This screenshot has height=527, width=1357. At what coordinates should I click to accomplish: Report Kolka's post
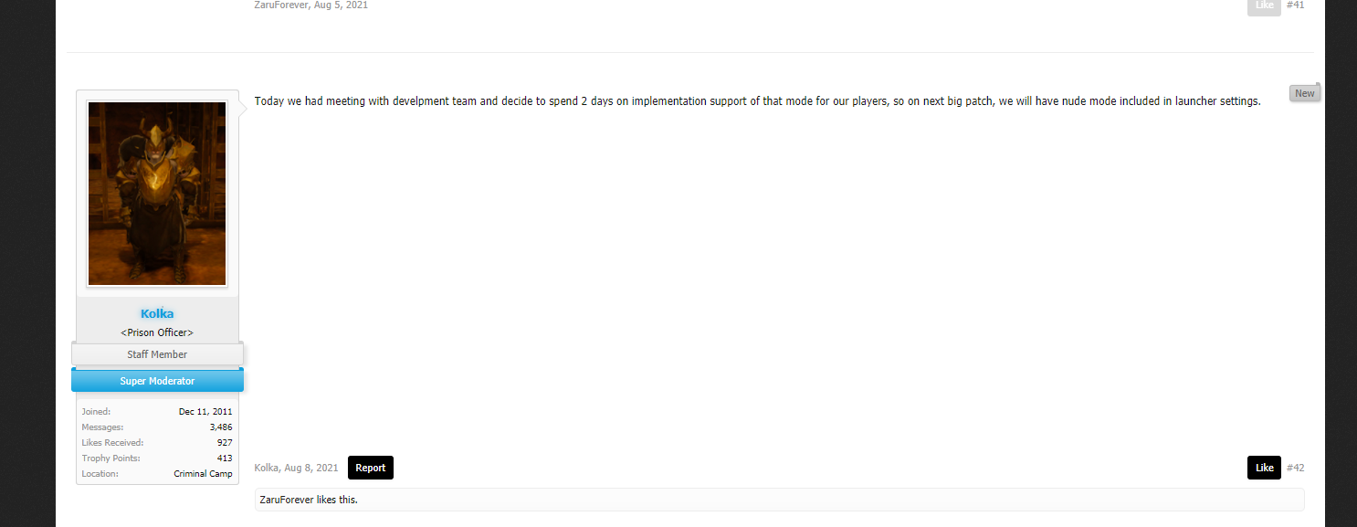(x=370, y=468)
